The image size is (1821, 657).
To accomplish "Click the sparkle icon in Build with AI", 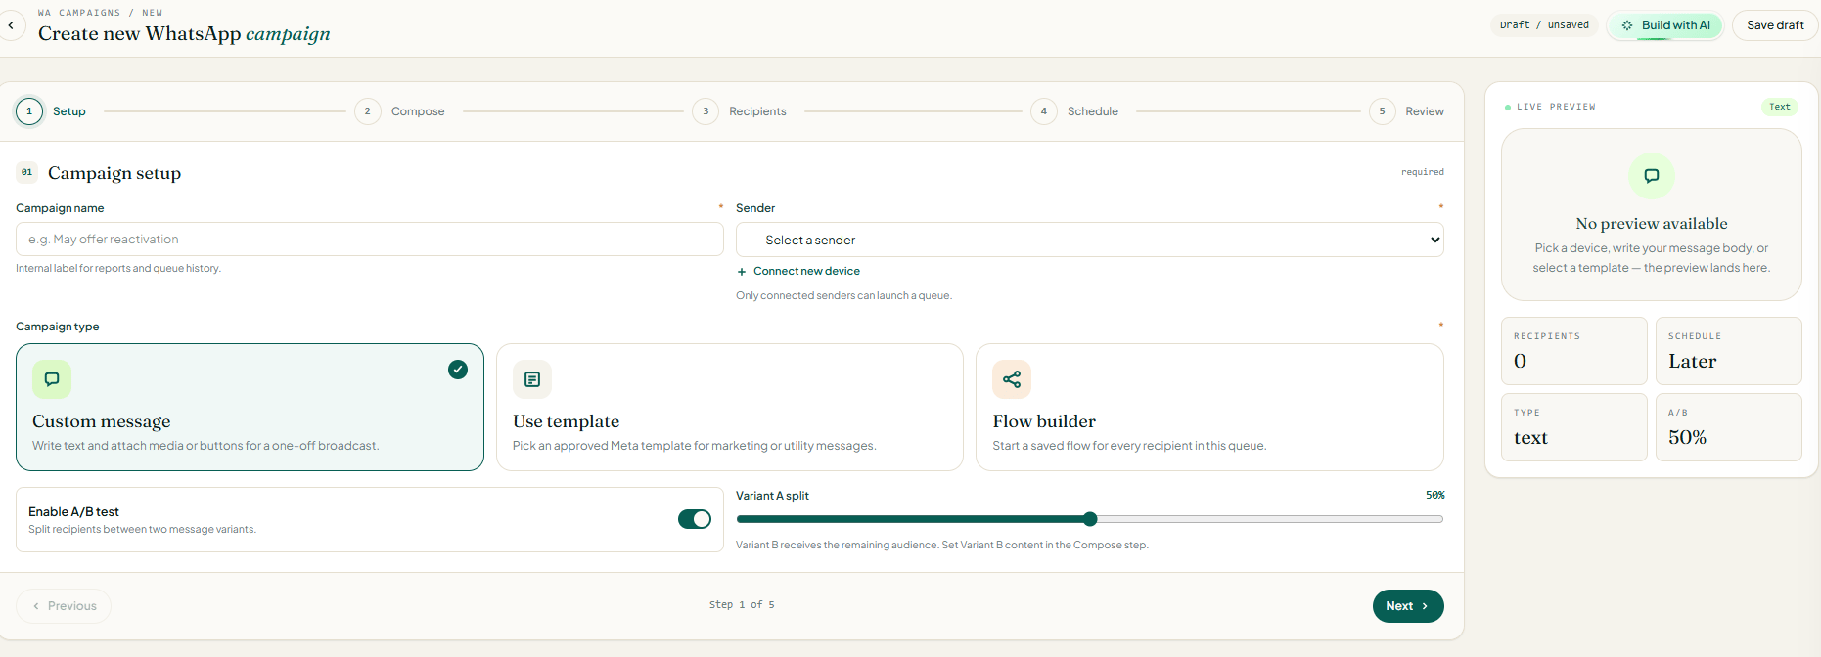I will 1627,25.
